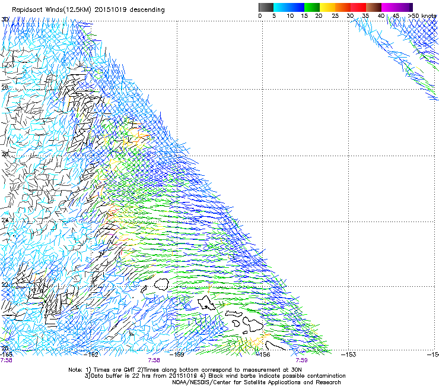
Task: Click the Lanai island outline
Action: [236, 323]
